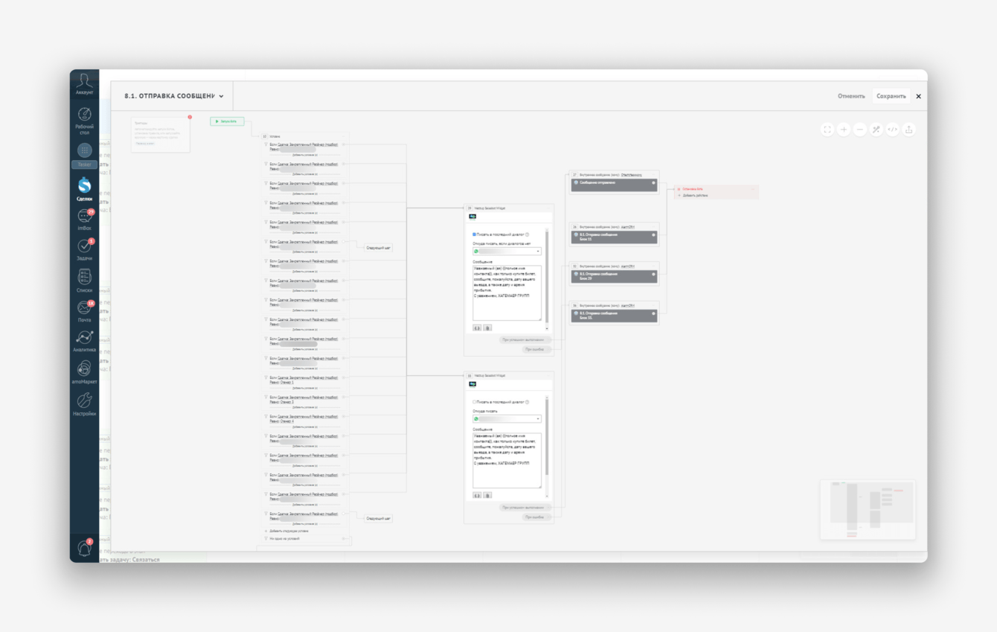Click the Сохранить button
Screen dimensions: 997x632
[x=891, y=96]
